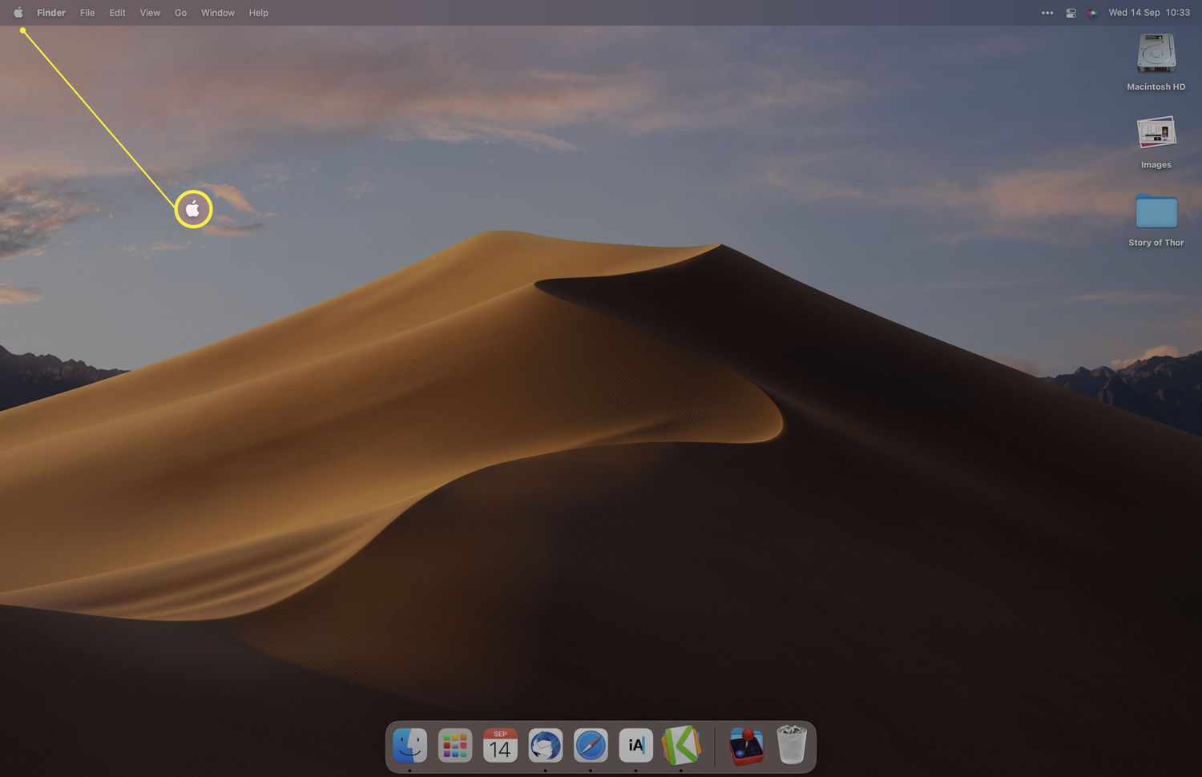
Task: Open Finder from the Dock
Action: 409,746
